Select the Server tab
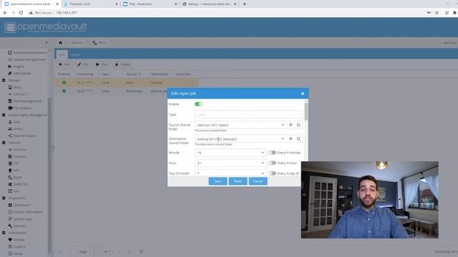 pos(76,54)
